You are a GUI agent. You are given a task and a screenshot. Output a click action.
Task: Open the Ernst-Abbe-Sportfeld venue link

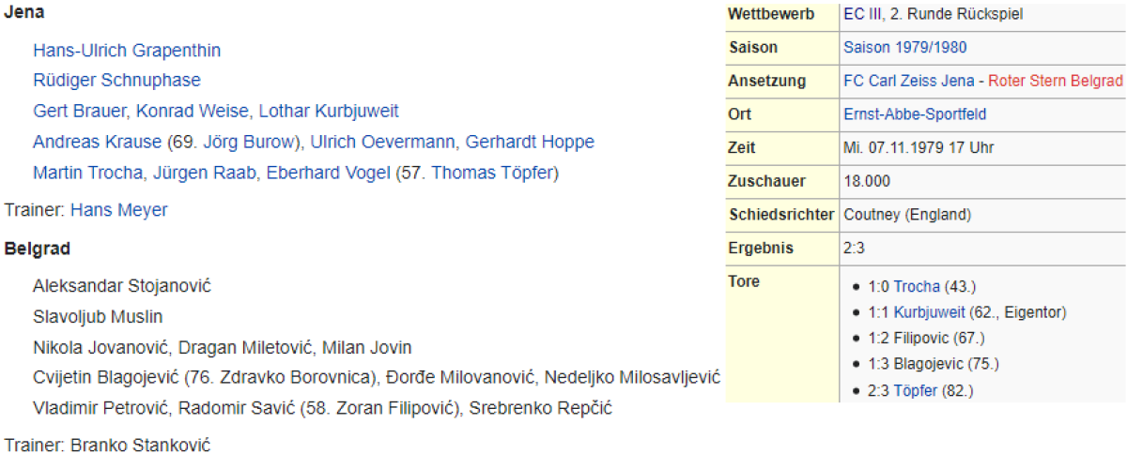(915, 114)
